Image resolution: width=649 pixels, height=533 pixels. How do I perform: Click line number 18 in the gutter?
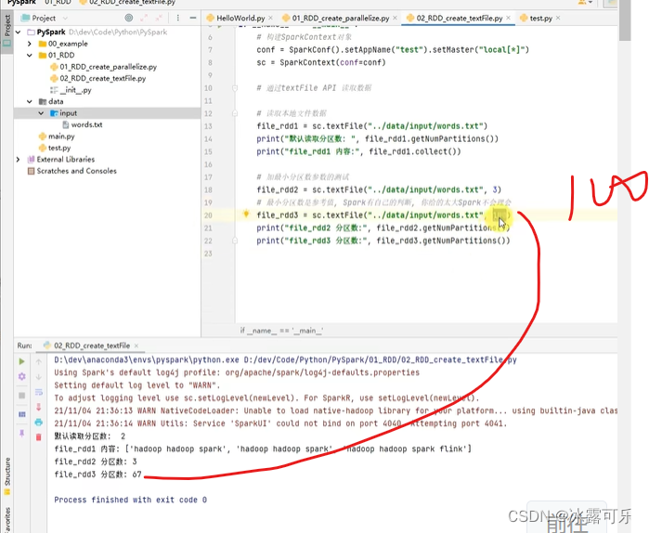click(208, 190)
